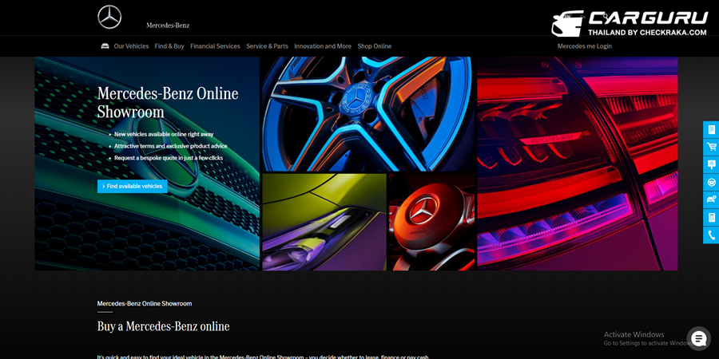Viewport: 719px width, 359px height.
Task: Expand the Service & Parts menu
Action: (267, 46)
